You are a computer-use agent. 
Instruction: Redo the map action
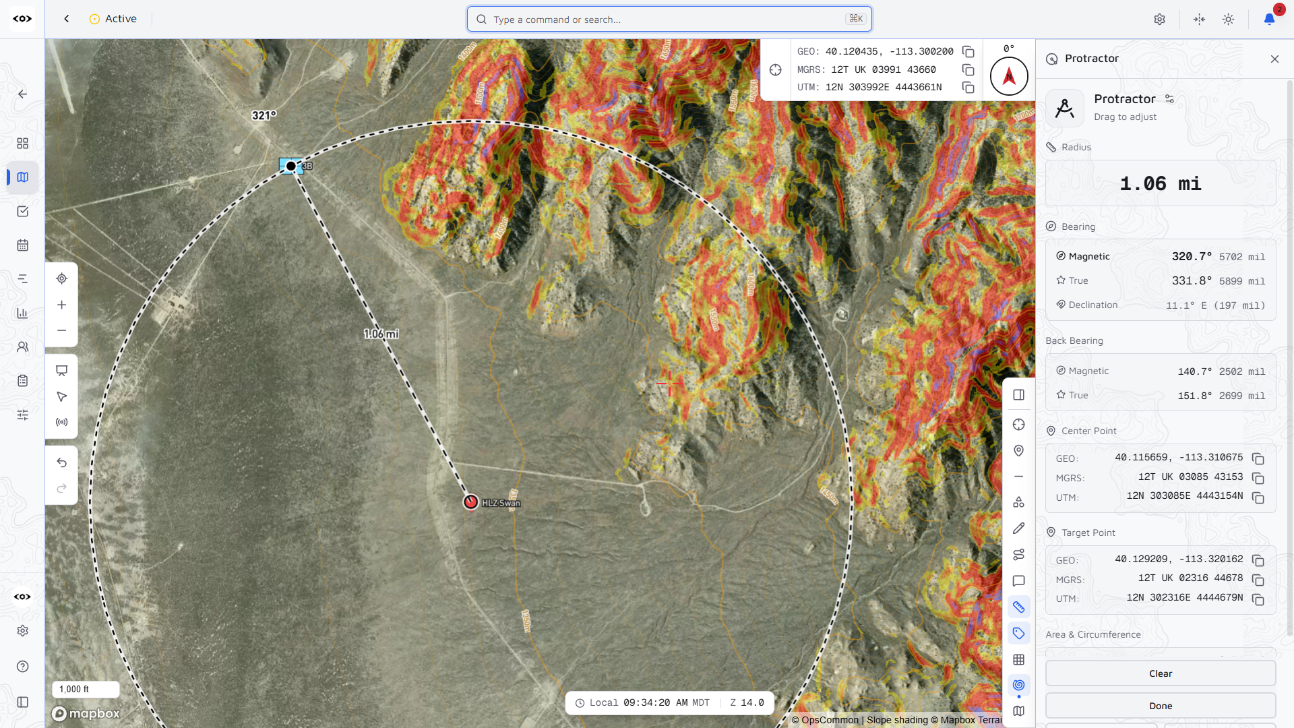[61, 488]
